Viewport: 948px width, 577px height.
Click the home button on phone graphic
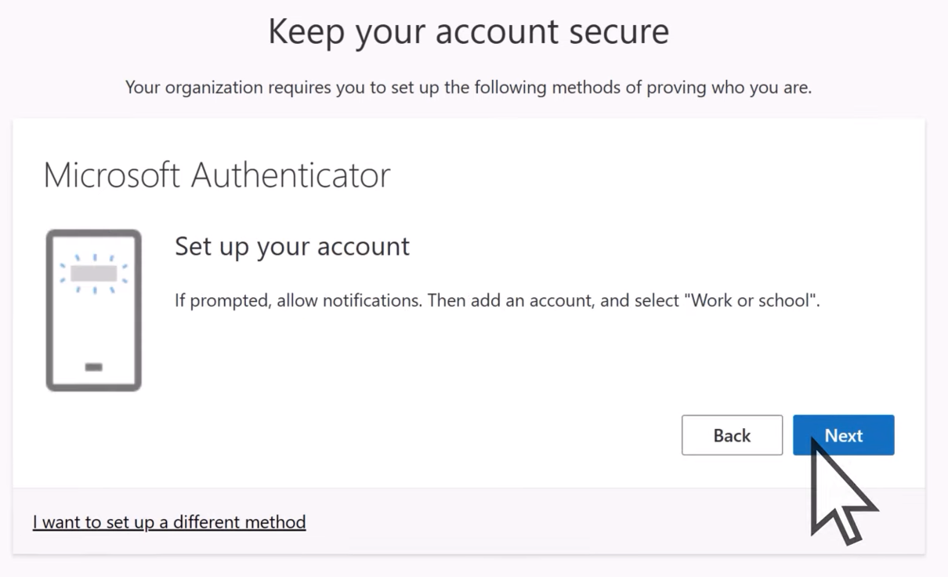[94, 367]
